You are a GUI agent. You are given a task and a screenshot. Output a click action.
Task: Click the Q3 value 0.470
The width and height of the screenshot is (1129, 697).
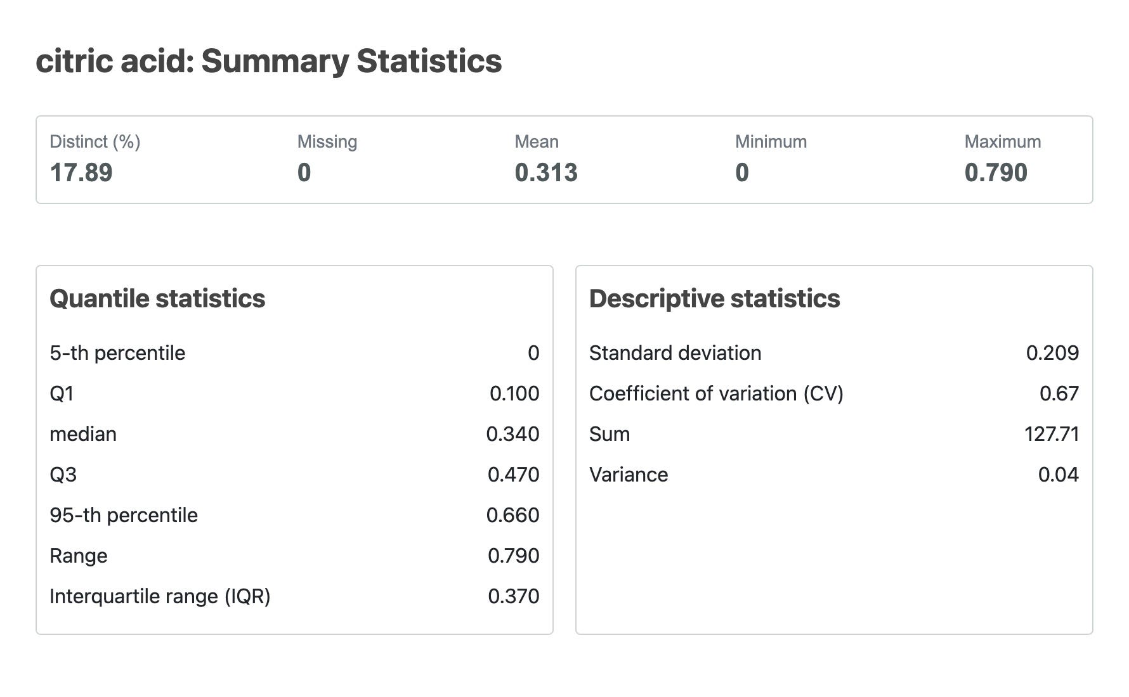(513, 475)
